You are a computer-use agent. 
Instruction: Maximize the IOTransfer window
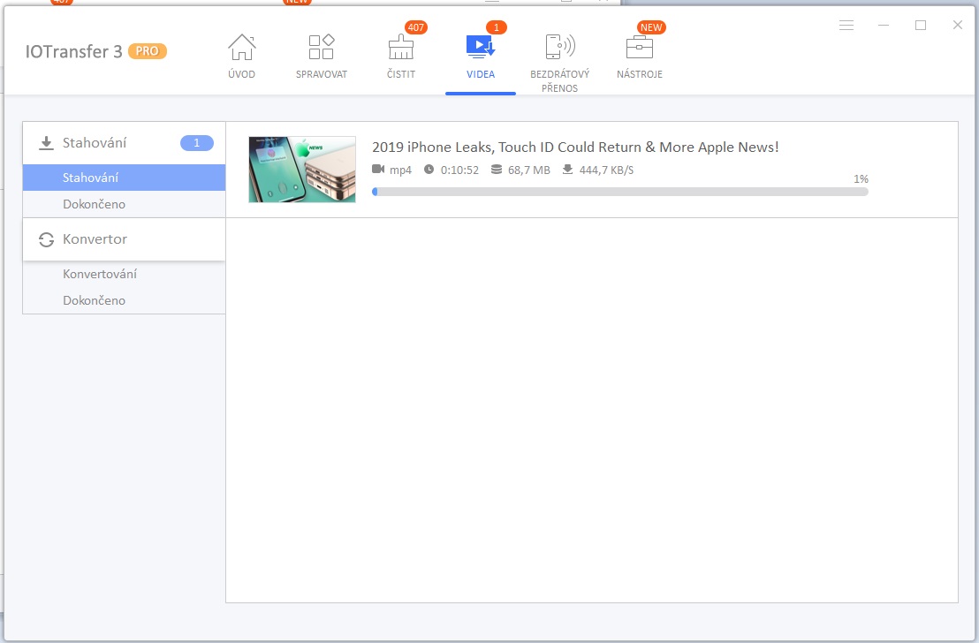[x=921, y=25]
